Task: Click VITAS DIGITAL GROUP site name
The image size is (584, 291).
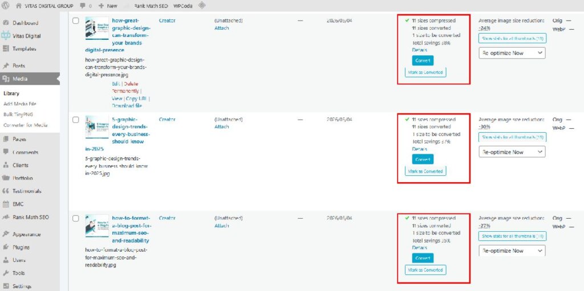Action: 49,6
